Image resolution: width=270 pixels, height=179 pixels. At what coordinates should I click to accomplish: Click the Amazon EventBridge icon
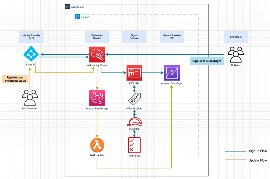[97, 98]
